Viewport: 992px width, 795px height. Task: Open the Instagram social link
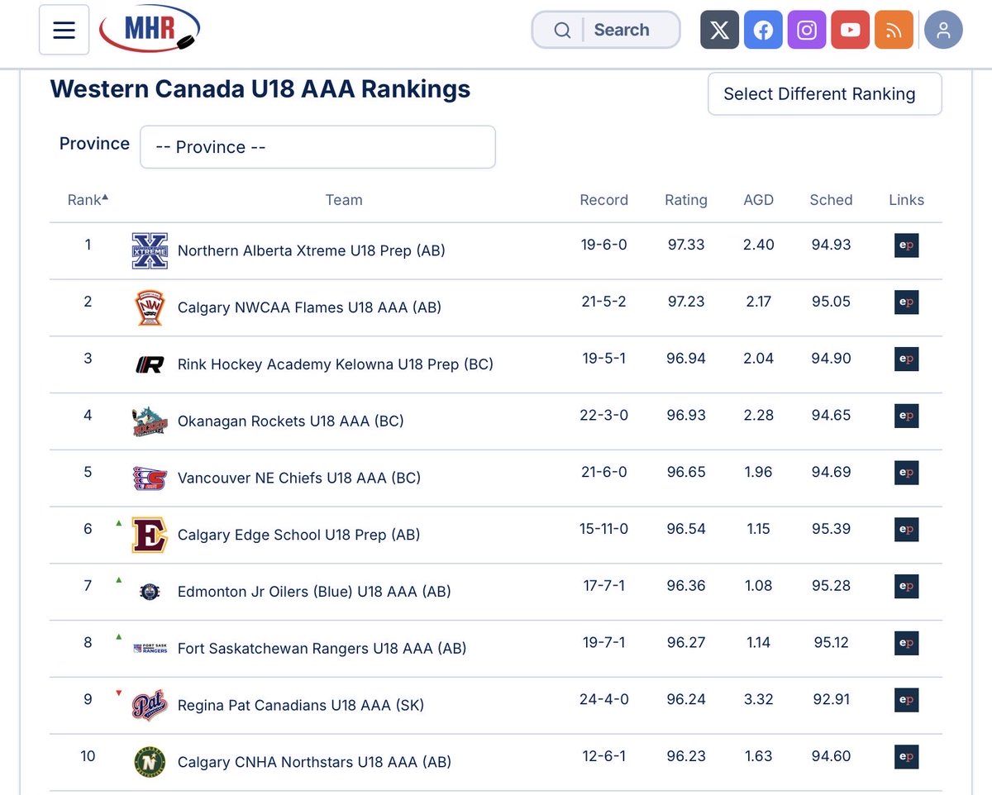[x=807, y=31]
